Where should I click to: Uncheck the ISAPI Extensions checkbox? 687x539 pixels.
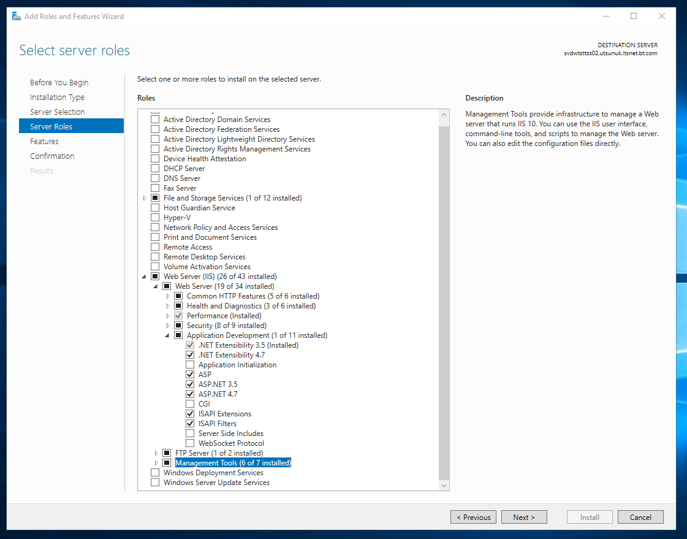pos(190,414)
